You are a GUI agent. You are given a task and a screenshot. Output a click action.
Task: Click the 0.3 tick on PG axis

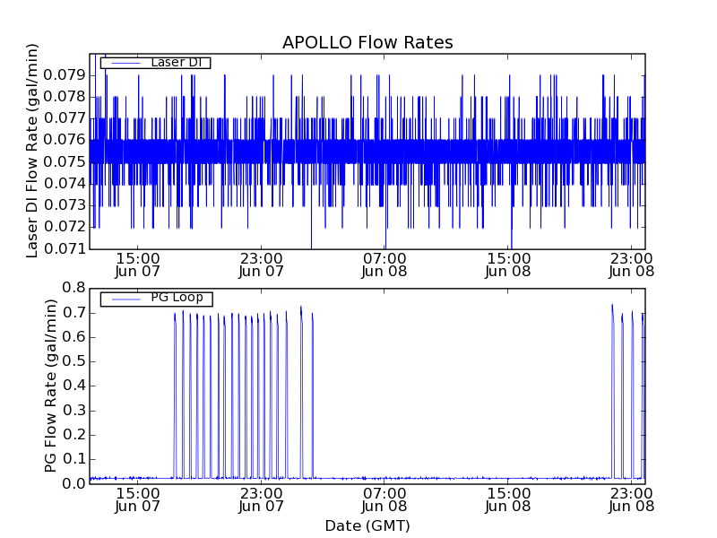tap(74, 411)
